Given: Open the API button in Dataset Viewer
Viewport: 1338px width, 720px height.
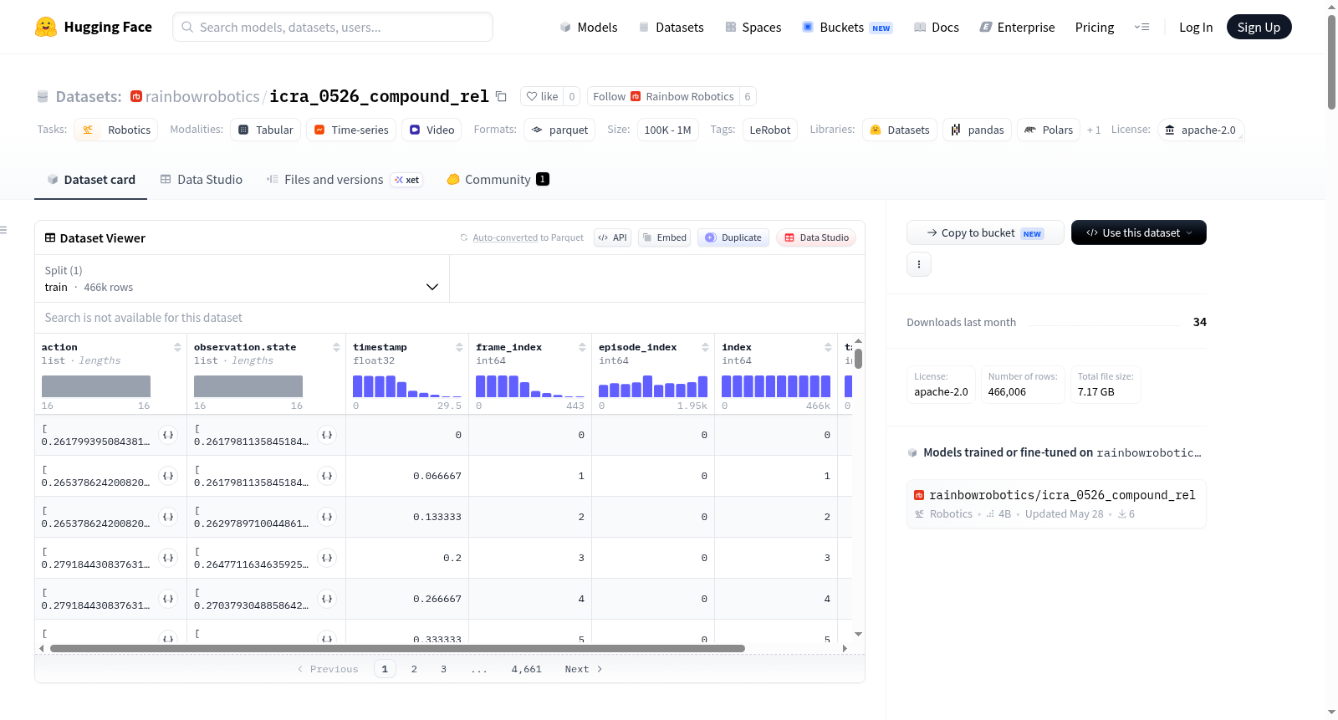Looking at the screenshot, I should click(x=612, y=237).
